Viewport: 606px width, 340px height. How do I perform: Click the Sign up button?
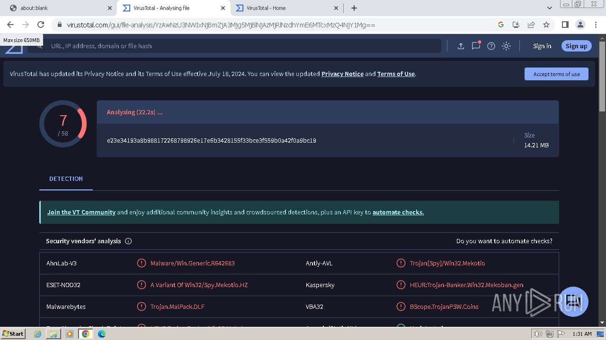click(x=576, y=46)
